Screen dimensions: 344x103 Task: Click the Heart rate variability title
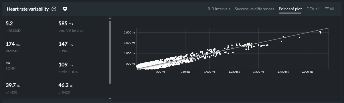tap(28, 9)
